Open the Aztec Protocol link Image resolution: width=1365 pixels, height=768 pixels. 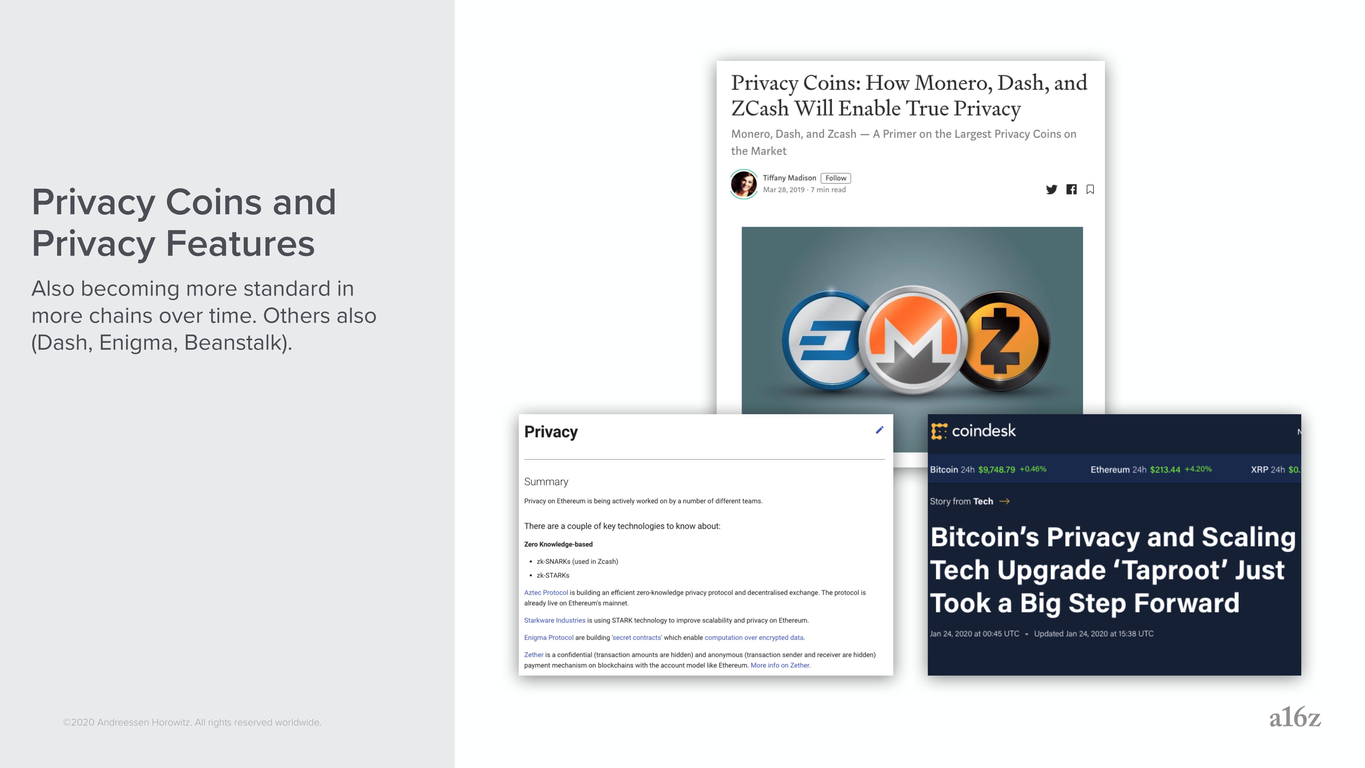pos(546,593)
